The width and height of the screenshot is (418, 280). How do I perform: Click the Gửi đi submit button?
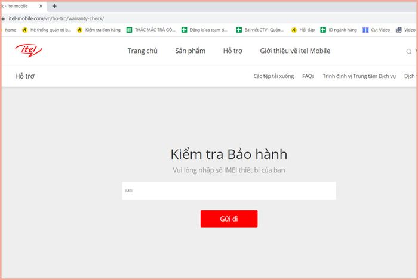pos(229,219)
